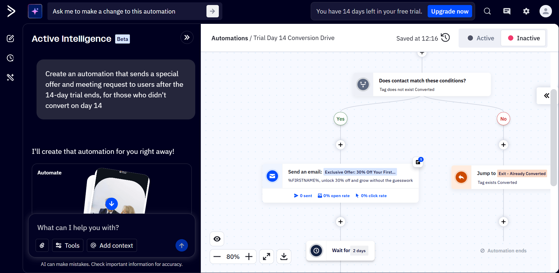Set the automation status to Active
The width and height of the screenshot is (559, 273).
[481, 38]
